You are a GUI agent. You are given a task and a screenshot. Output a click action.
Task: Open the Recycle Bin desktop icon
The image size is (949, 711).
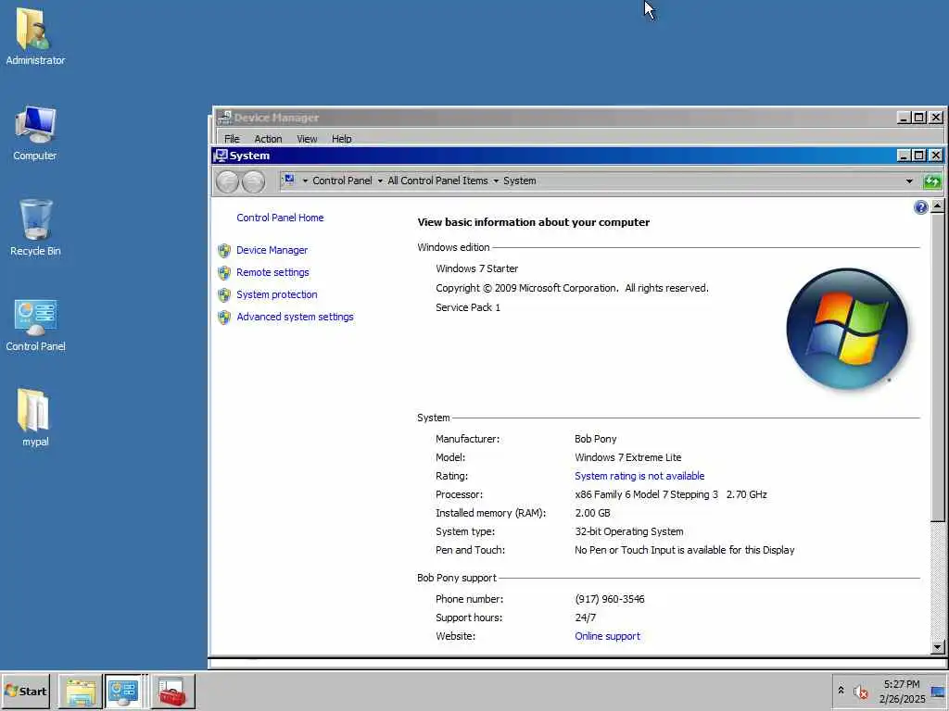pyautogui.click(x=35, y=228)
